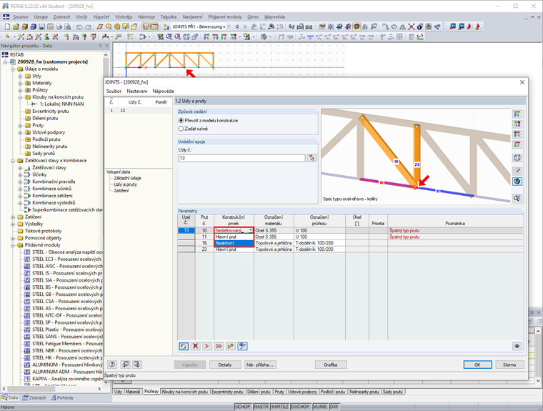Switch to the Materiál table tab
Viewport: 543px width, 411px height.
click(133, 392)
